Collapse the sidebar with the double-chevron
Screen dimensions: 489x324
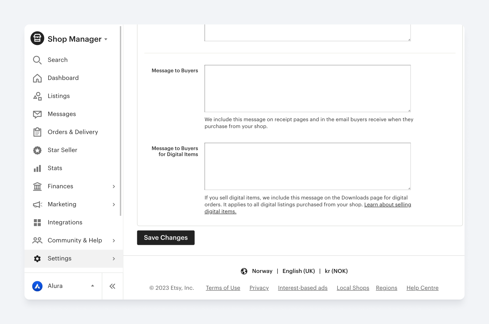[x=112, y=286]
